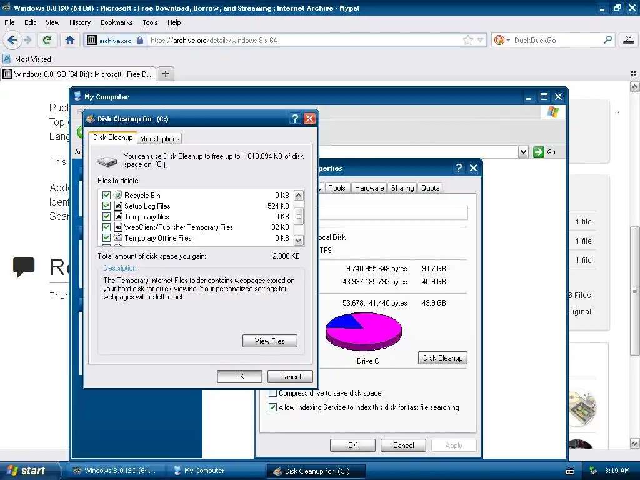The height and width of the screenshot is (480, 640).
Task: Click the list all tabs icon
Action: [x=634, y=74]
